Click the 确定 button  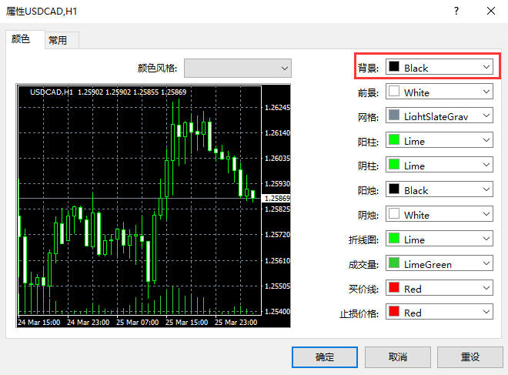(x=325, y=357)
